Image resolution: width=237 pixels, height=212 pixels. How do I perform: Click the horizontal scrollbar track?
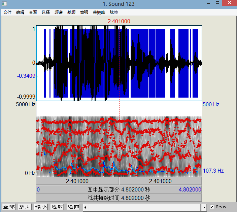[145, 207]
